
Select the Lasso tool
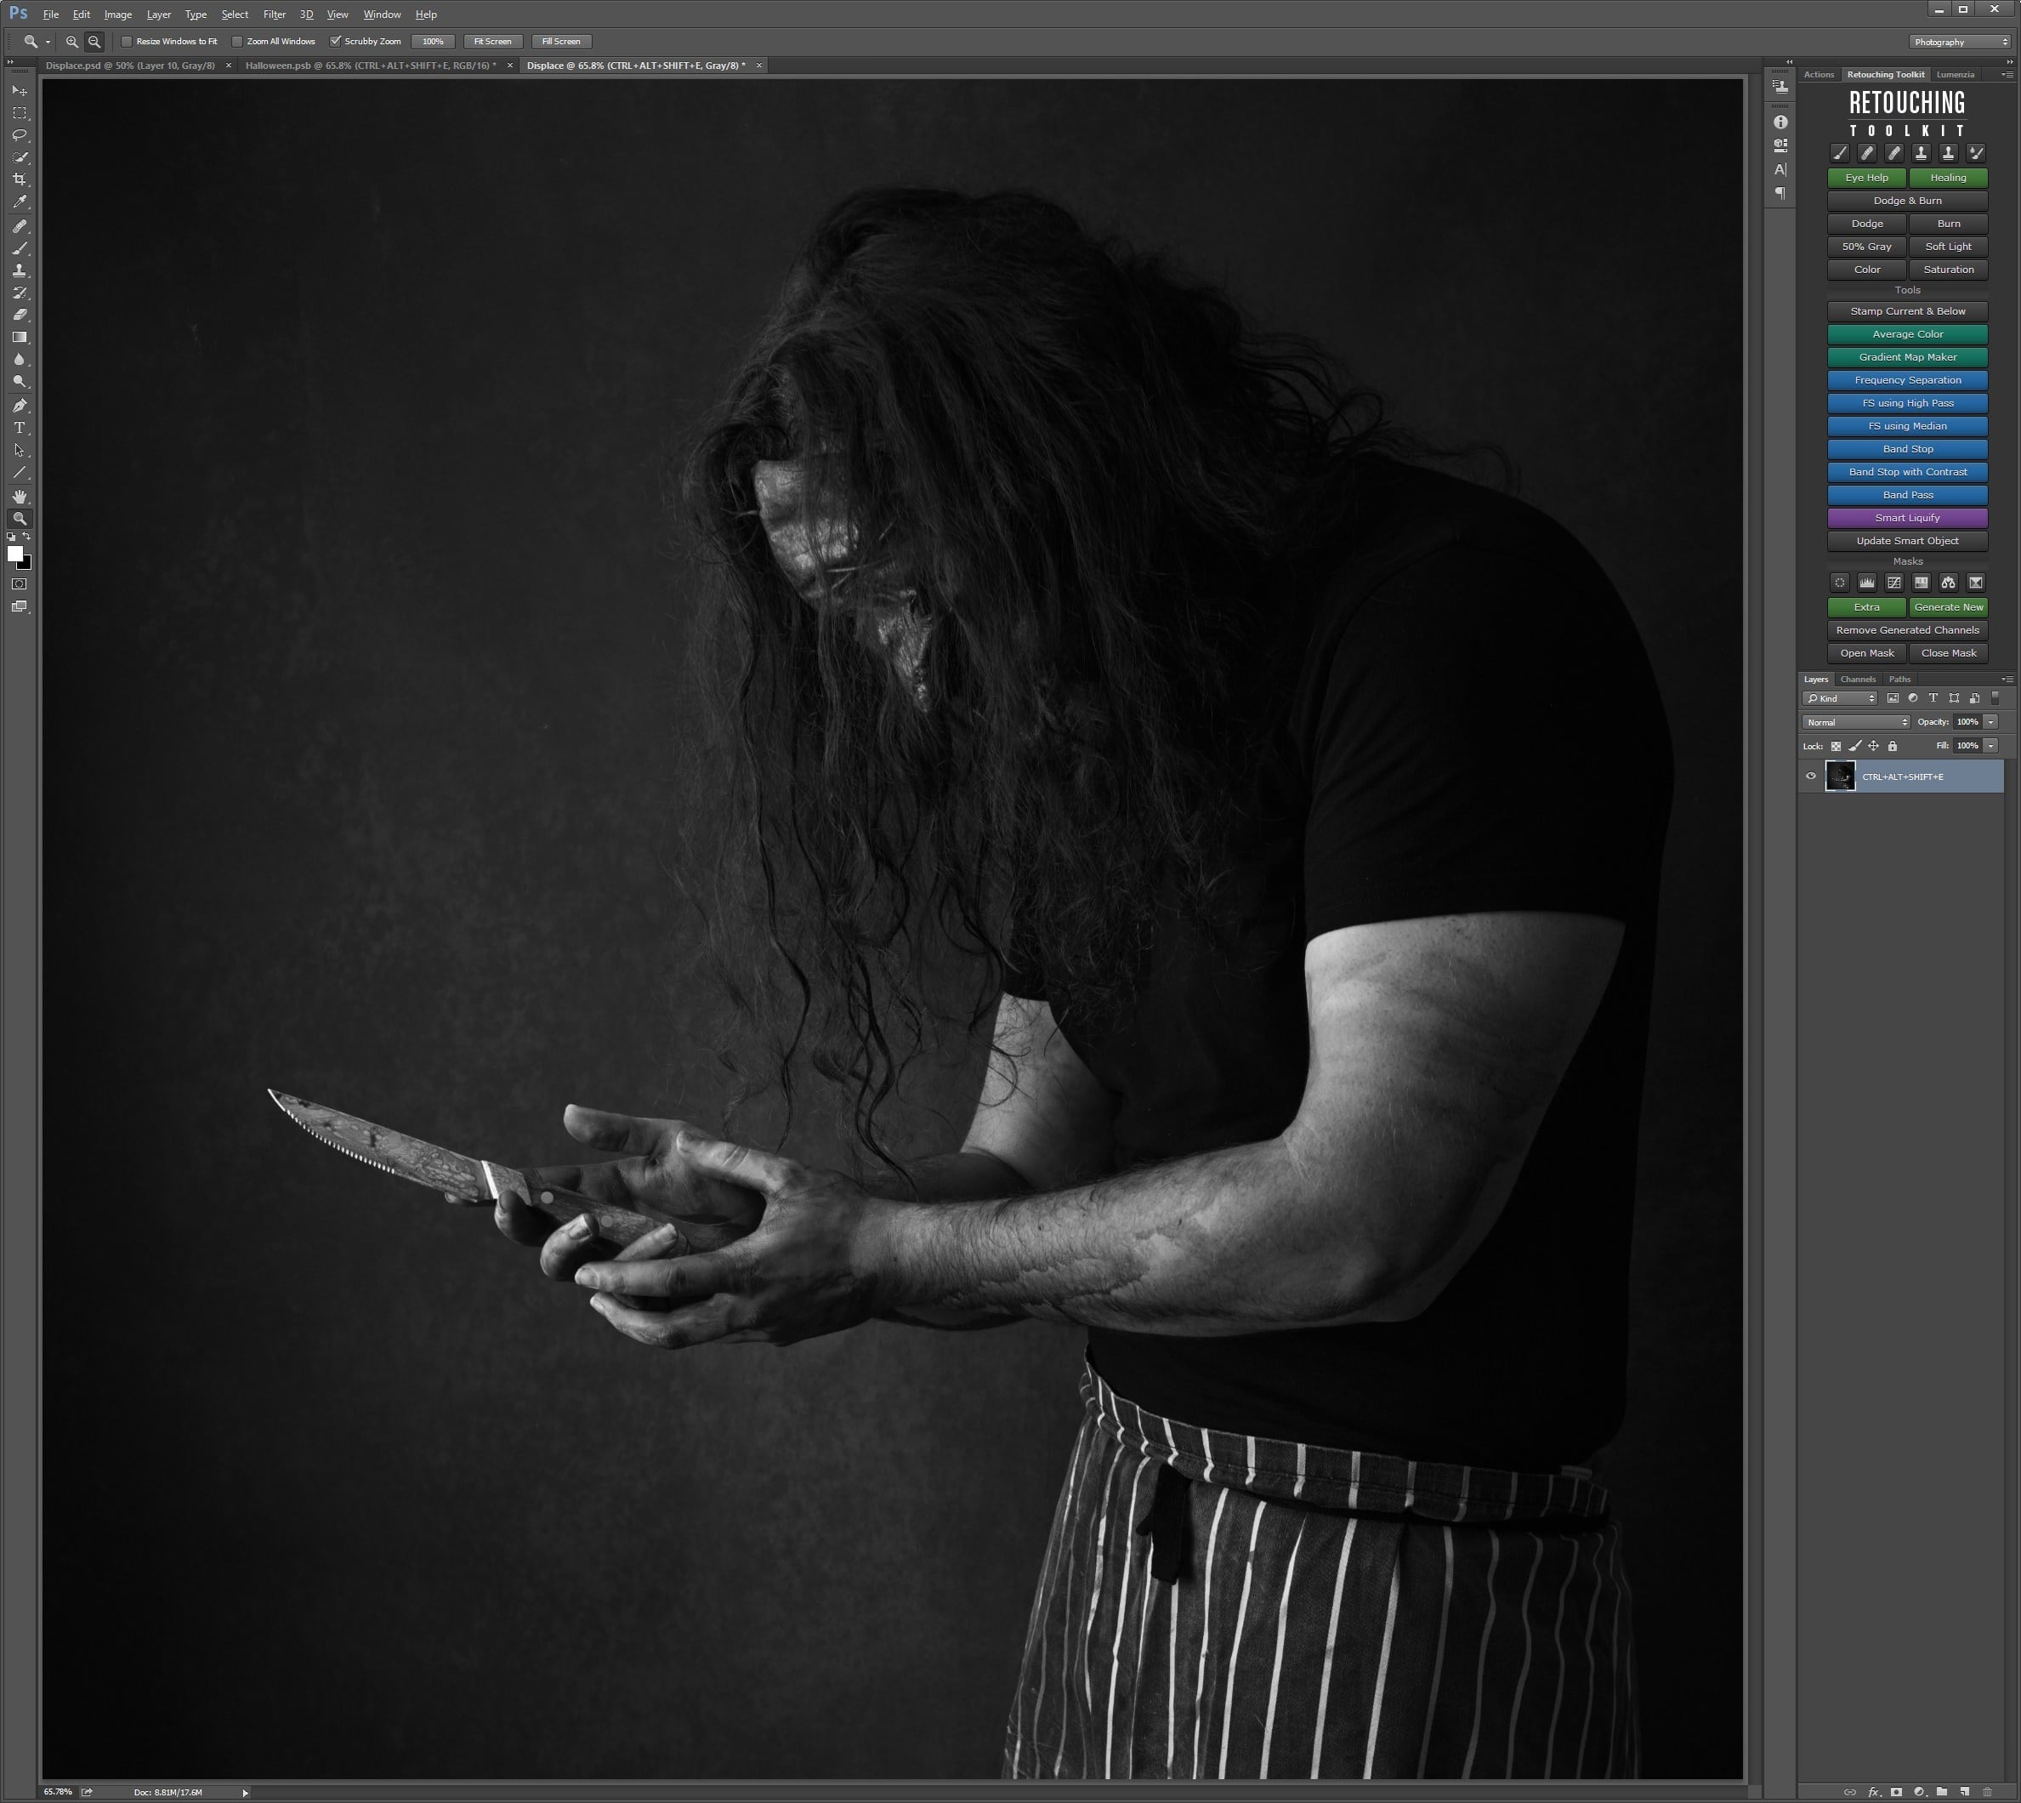[x=19, y=134]
